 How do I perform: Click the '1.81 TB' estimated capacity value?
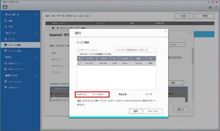click(148, 94)
